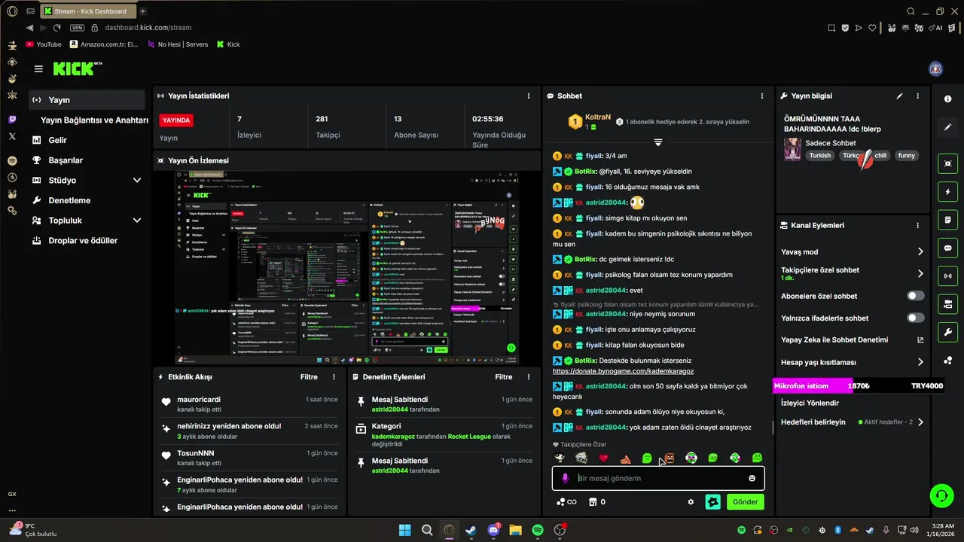This screenshot has height=542, width=964.
Task: Click the funny tag
Action: tap(907, 156)
